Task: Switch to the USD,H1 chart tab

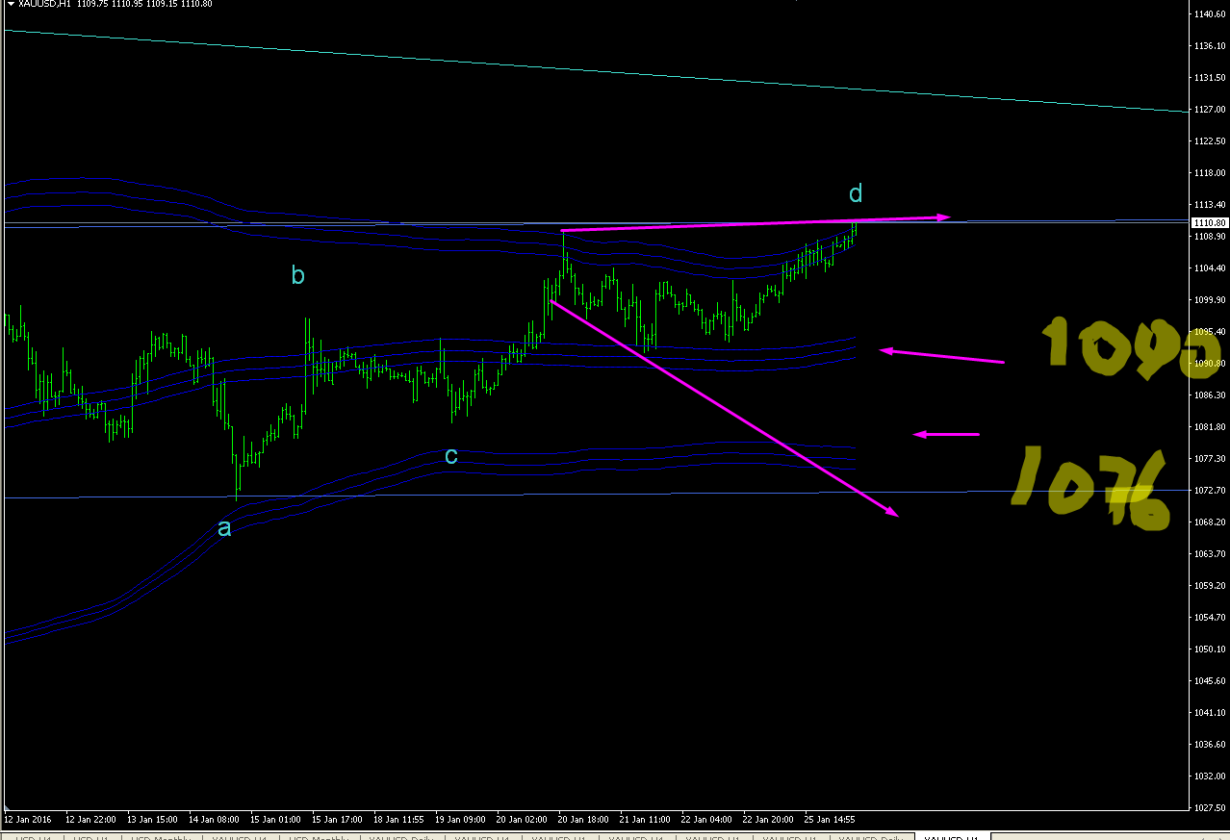Action: point(90,836)
